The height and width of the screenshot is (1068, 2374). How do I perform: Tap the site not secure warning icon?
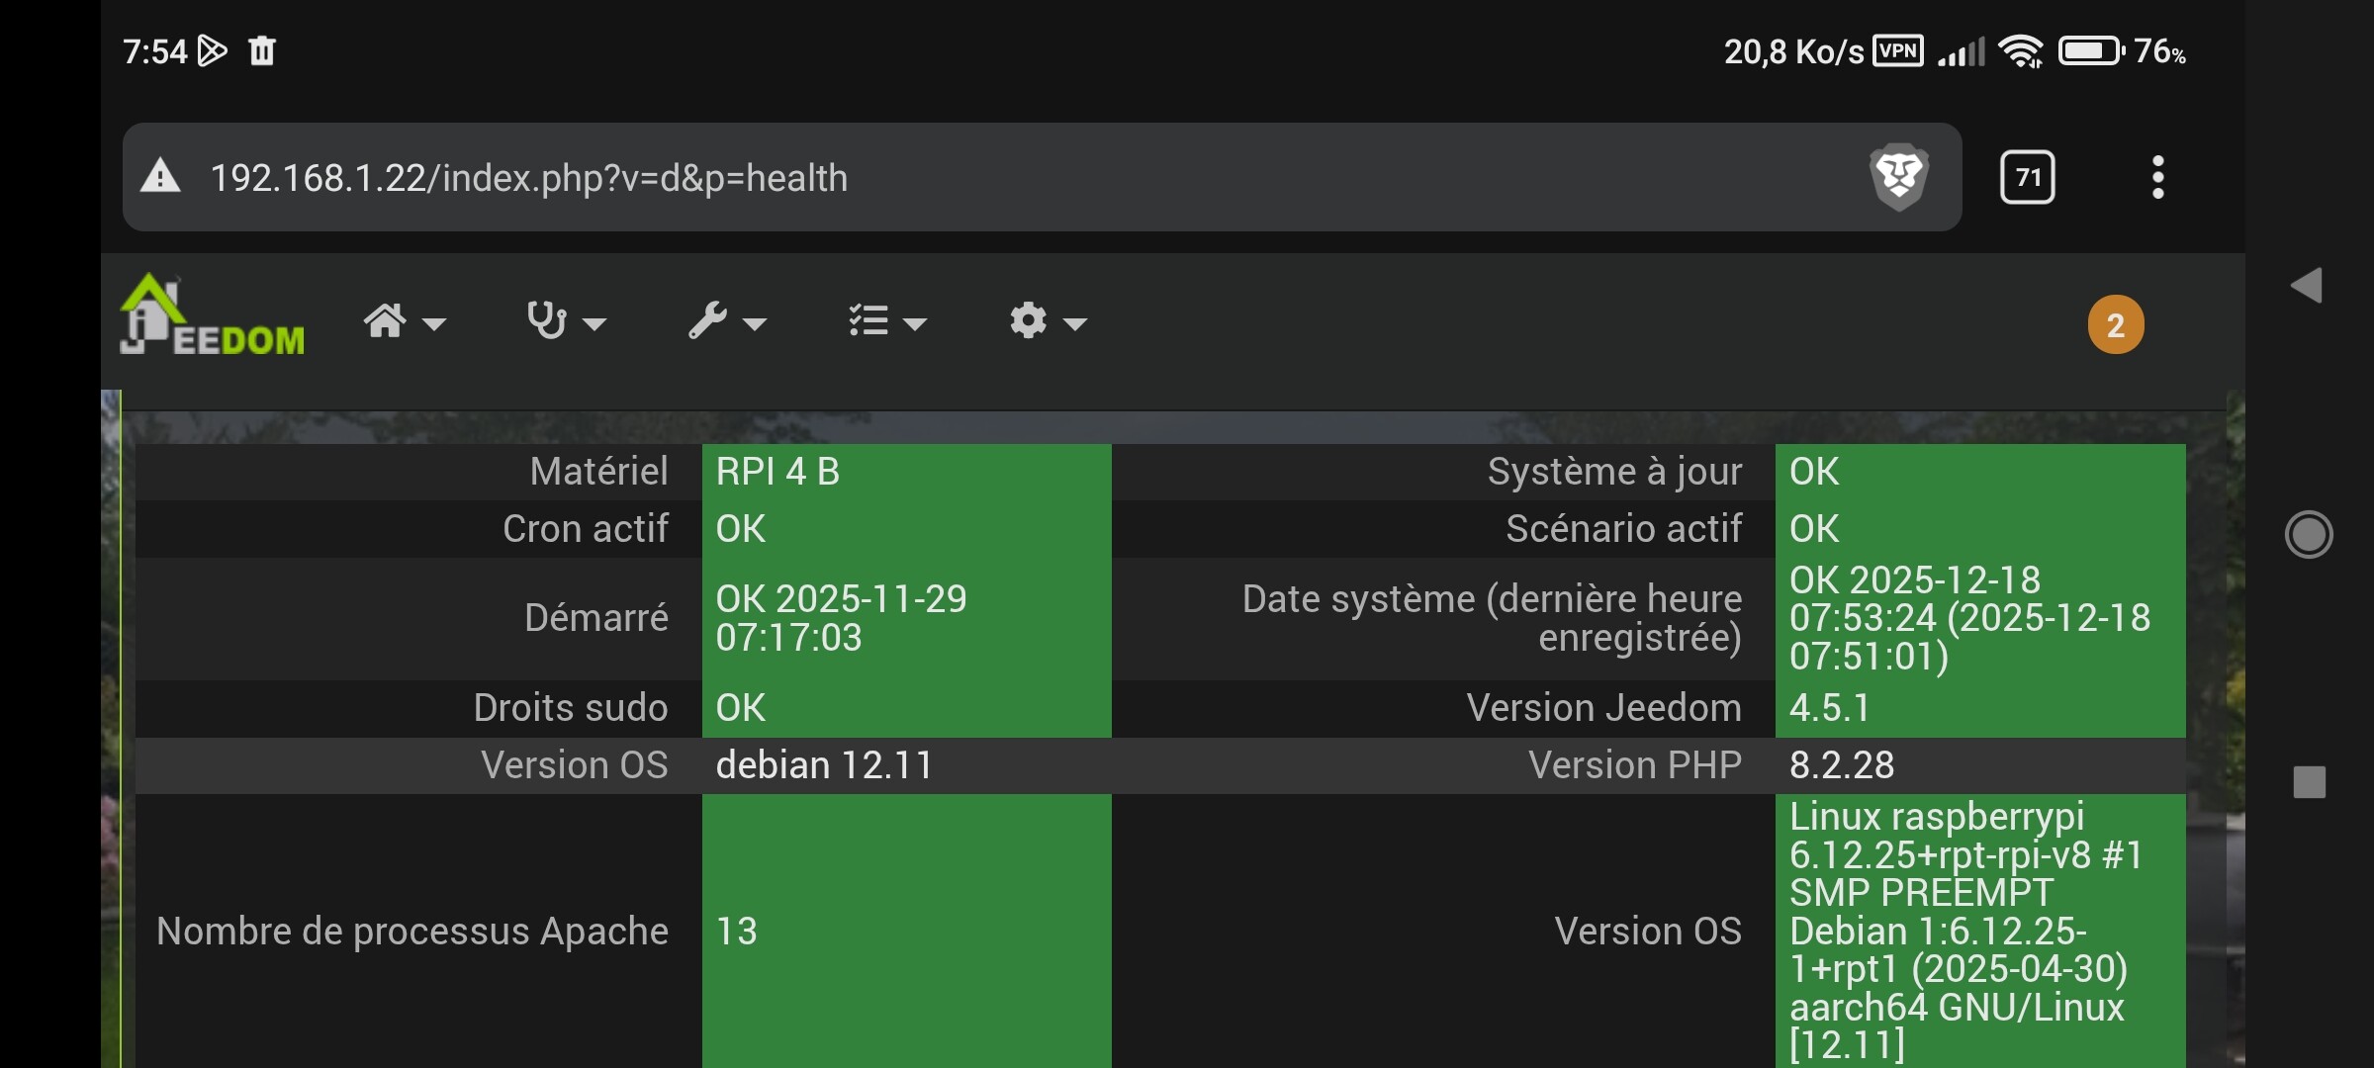(x=160, y=178)
